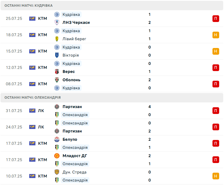Screen dimensions: 224x185
Task: Click the Верес team crest icon
Action: pyautogui.click(x=57, y=72)
